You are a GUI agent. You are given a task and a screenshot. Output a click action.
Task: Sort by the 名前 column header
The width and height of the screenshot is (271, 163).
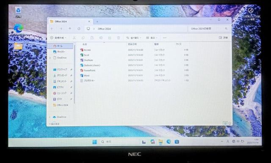tap(85, 44)
